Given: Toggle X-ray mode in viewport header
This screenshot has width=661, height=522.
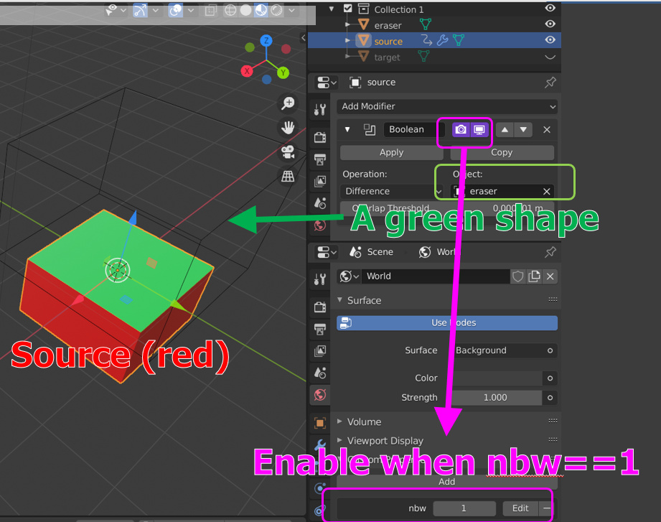Looking at the screenshot, I should pos(210,10).
